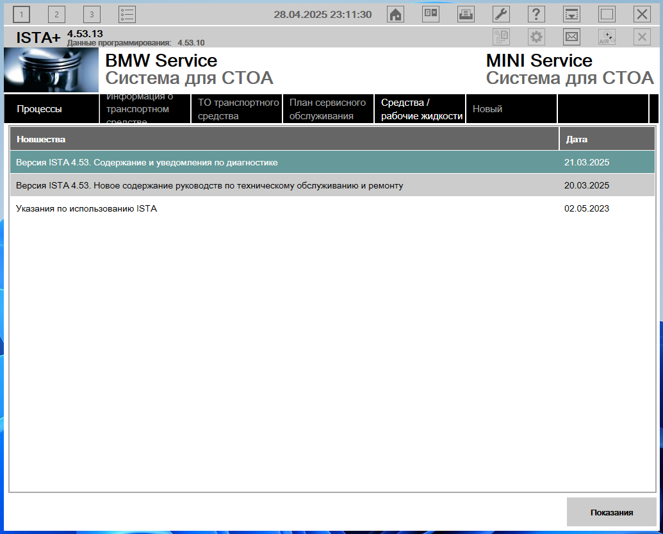663x534 pixels.
Task: Open Средства / рабочие жидкости tab
Action: point(420,109)
